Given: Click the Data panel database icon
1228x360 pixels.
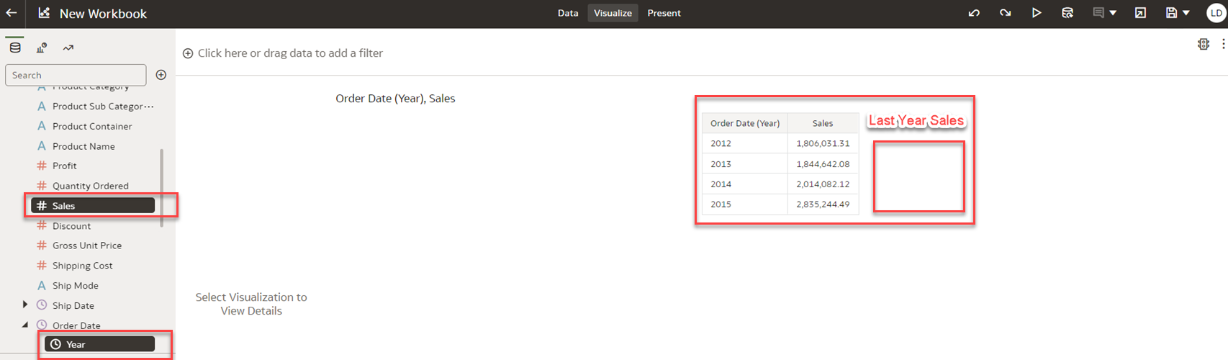Looking at the screenshot, I should click(x=15, y=48).
